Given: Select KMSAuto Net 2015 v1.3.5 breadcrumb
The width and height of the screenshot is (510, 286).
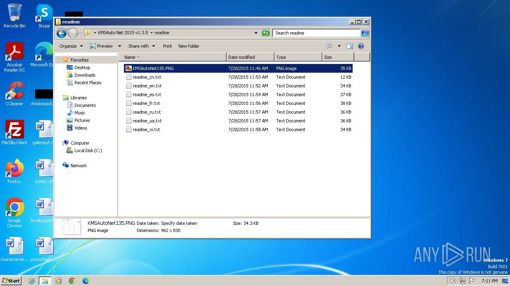Looking at the screenshot, I should click(123, 33).
